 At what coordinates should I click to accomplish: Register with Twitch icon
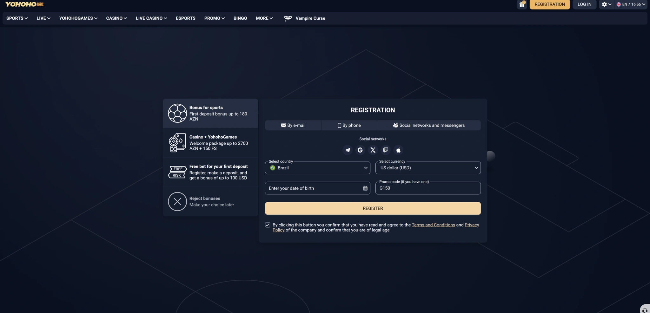tap(385, 150)
